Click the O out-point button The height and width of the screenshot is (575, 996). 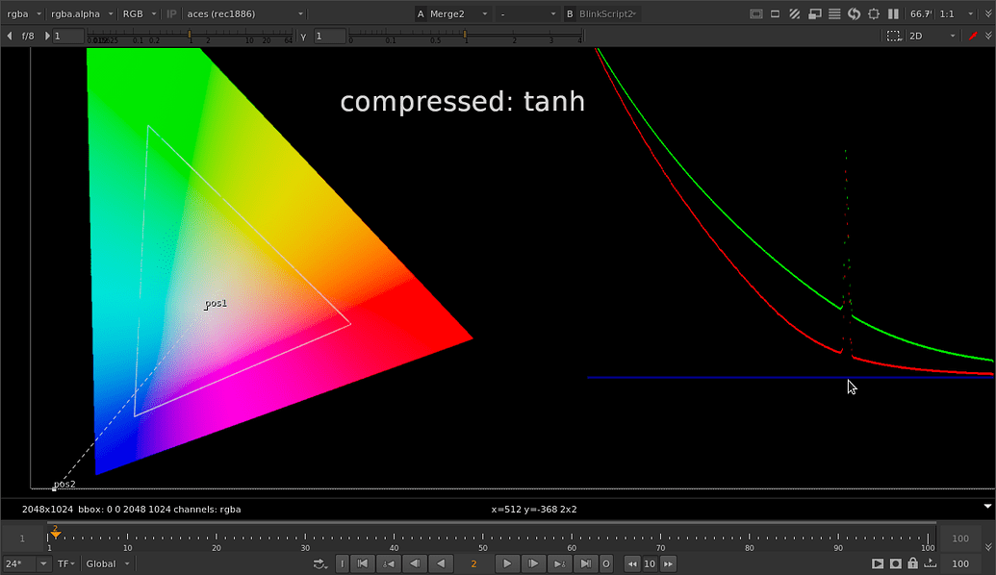coord(605,563)
